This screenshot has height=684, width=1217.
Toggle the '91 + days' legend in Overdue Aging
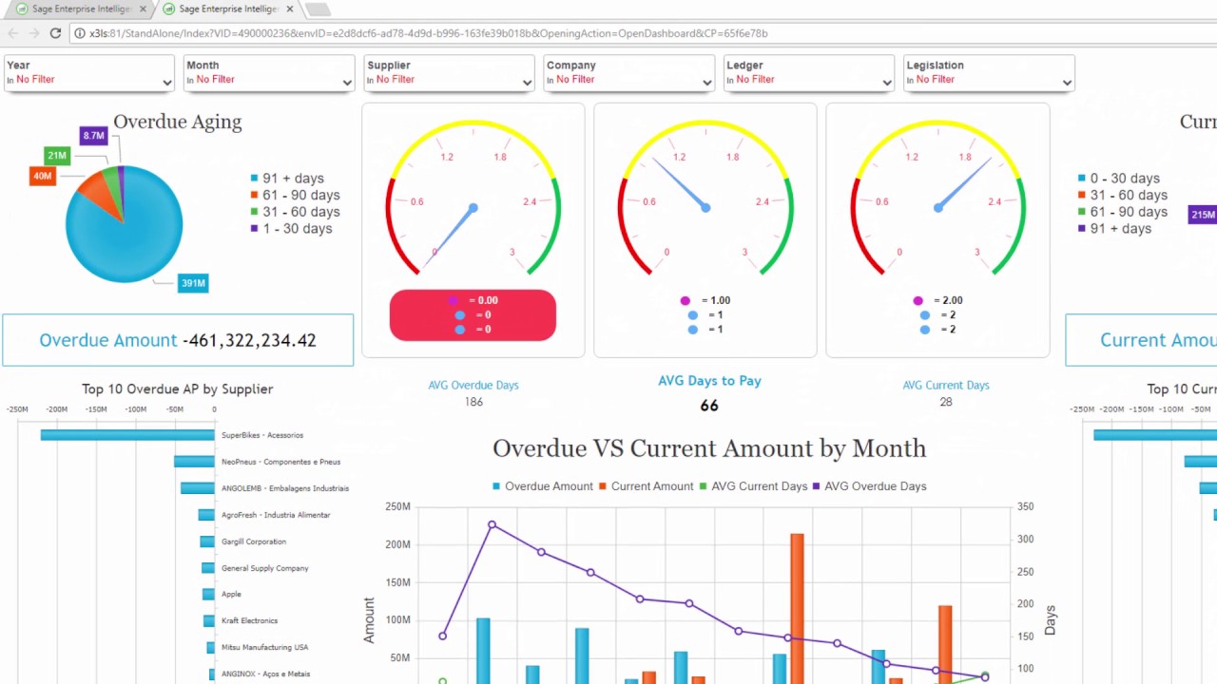(x=287, y=179)
